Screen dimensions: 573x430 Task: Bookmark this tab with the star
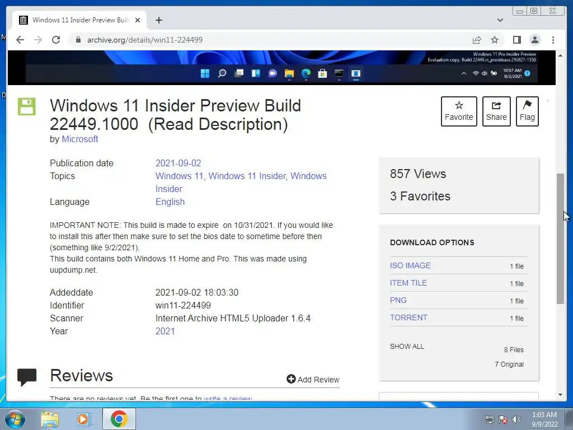[495, 40]
